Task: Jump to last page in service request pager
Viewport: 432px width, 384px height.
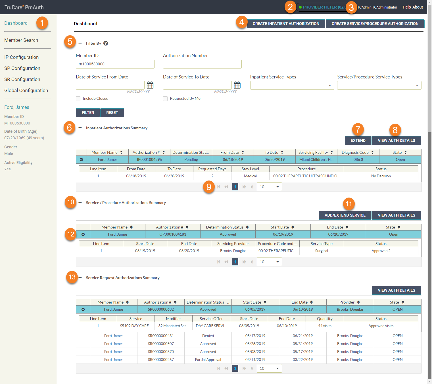Action: click(252, 368)
